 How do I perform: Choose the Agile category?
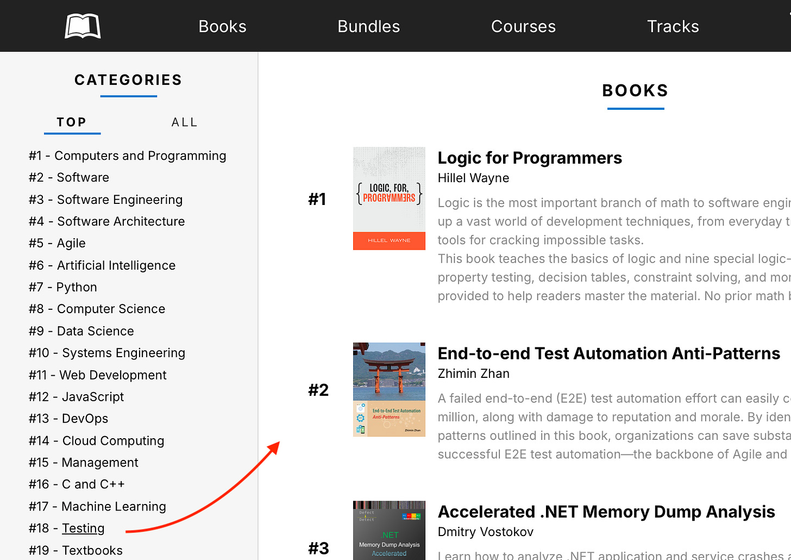click(57, 243)
